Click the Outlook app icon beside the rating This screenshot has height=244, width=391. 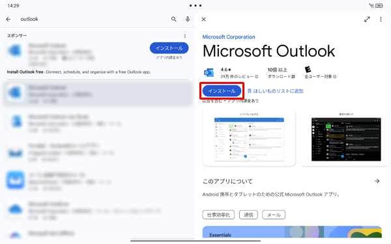coord(209,73)
